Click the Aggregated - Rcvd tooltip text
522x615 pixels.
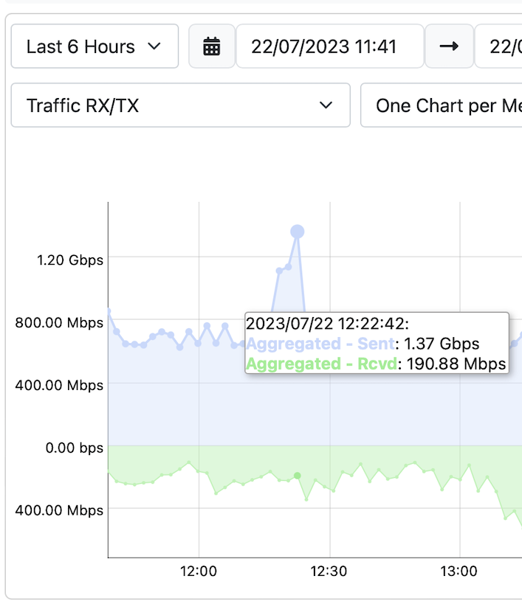(322, 364)
